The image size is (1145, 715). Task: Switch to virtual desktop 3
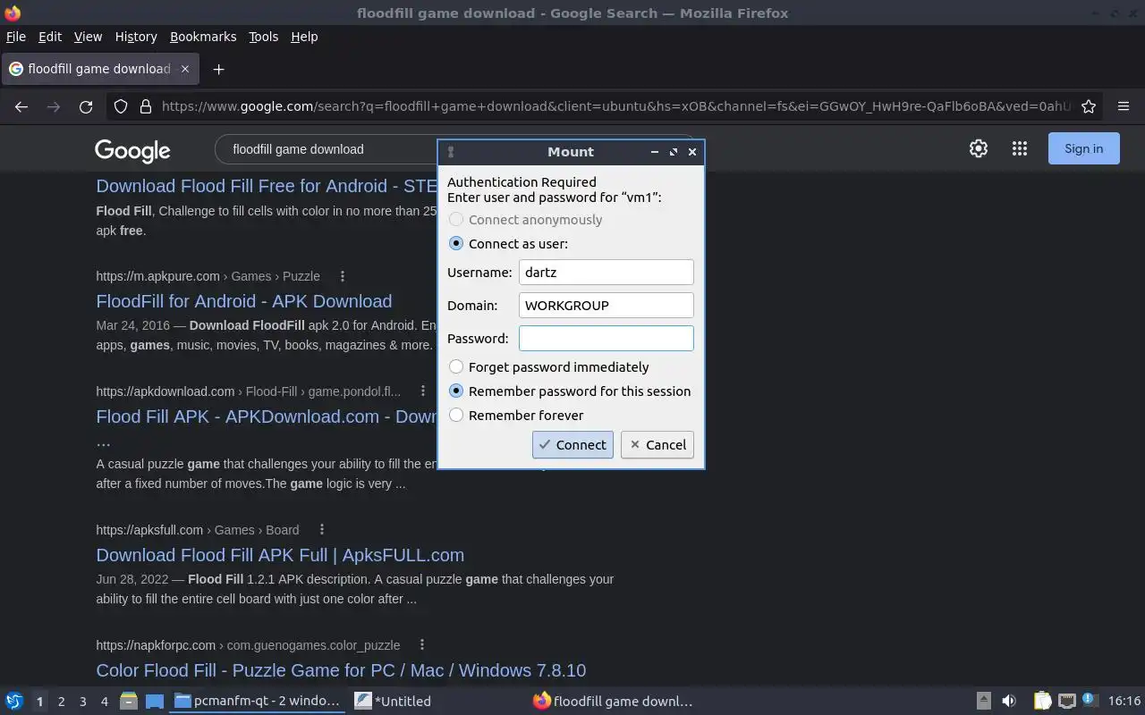coord(82,702)
